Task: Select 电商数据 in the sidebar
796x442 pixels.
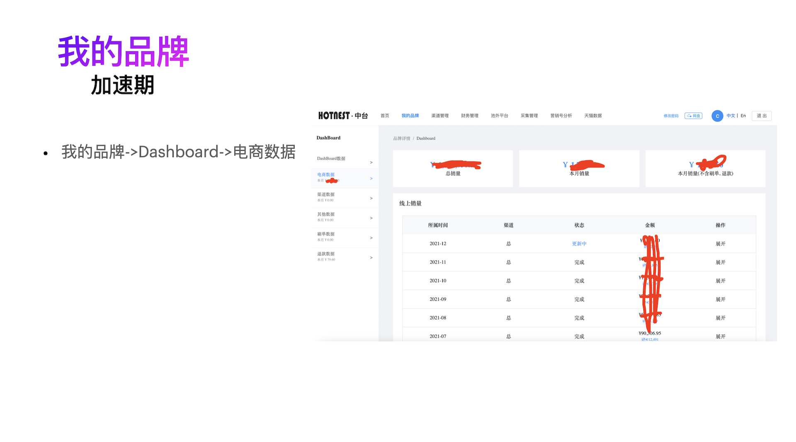Action: click(x=326, y=175)
